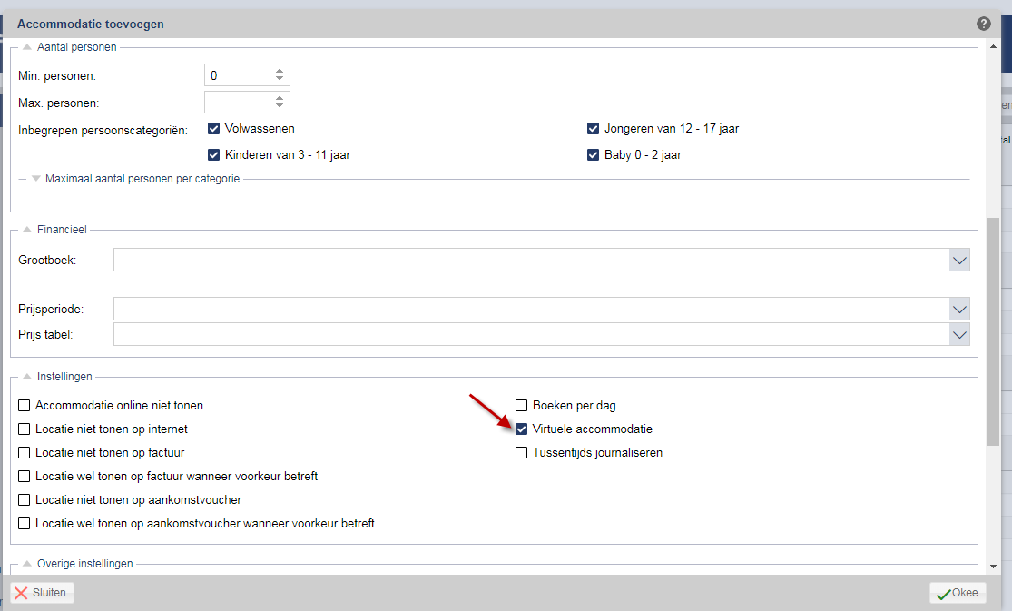This screenshot has height=611, width=1012.
Task: Collapse the Overige instellingen section
Action: coord(27,564)
